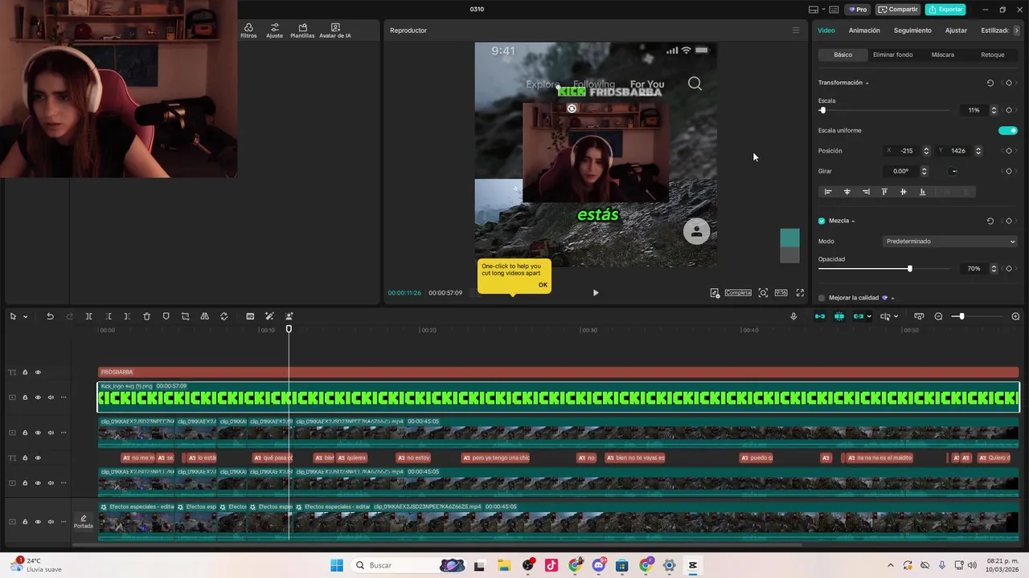This screenshot has height=578, width=1029.
Task: Switch to the Seguimiento tab
Action: click(x=912, y=31)
